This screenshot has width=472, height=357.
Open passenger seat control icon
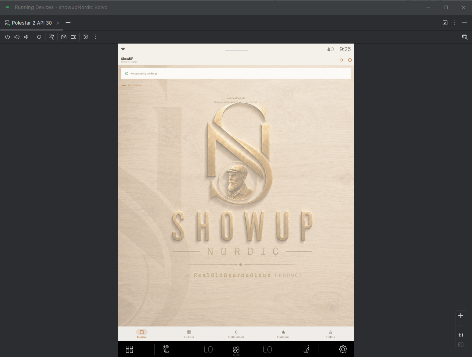[x=306, y=349]
